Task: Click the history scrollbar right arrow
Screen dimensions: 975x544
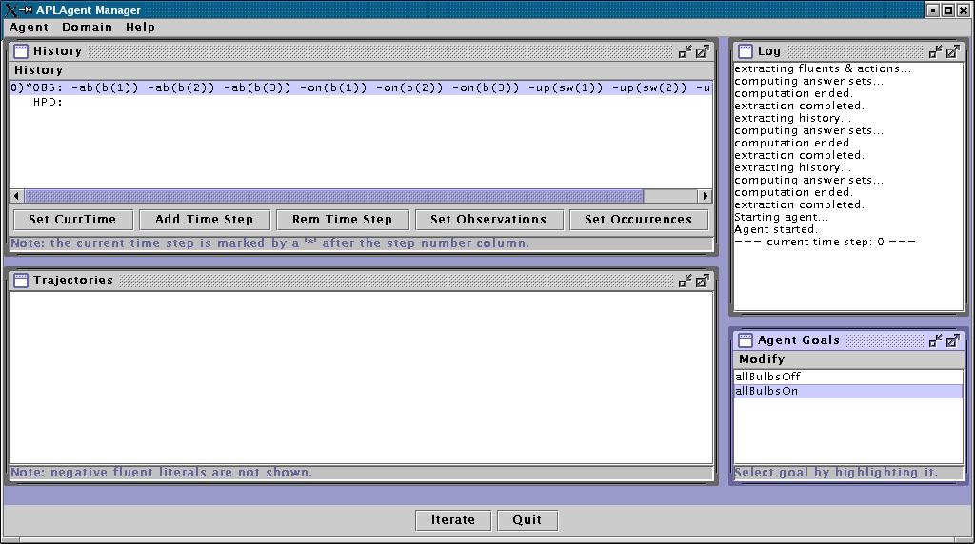Action: (x=705, y=196)
